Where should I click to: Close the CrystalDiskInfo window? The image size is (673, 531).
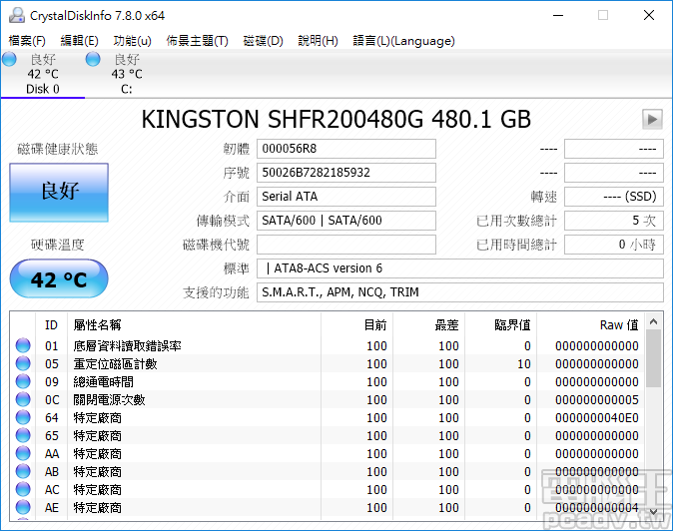click(649, 15)
